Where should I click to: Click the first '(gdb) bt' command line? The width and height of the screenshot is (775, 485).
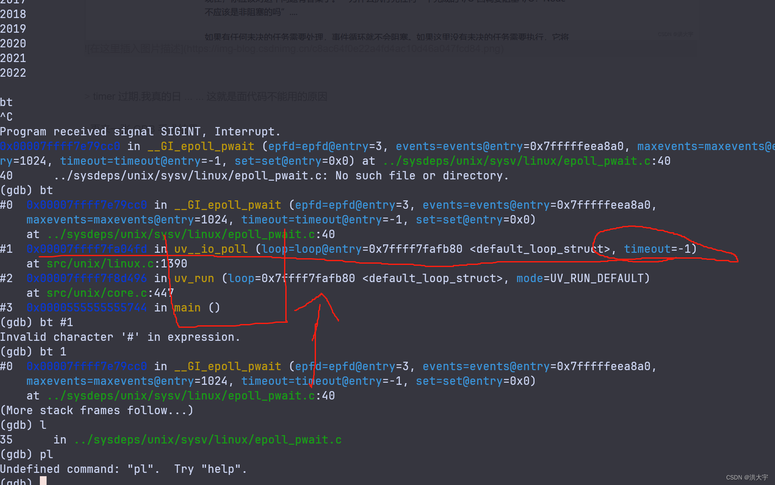click(26, 190)
